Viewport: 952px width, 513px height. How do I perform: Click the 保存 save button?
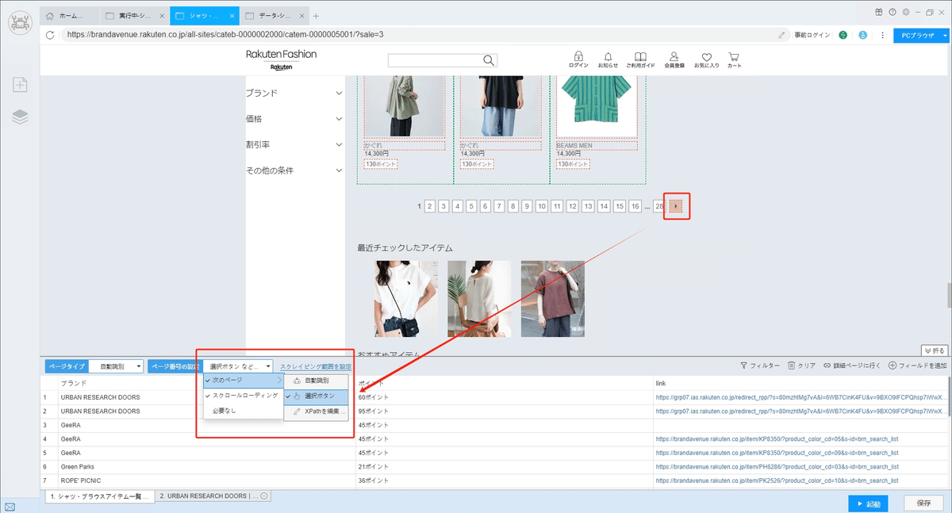pyautogui.click(x=923, y=503)
